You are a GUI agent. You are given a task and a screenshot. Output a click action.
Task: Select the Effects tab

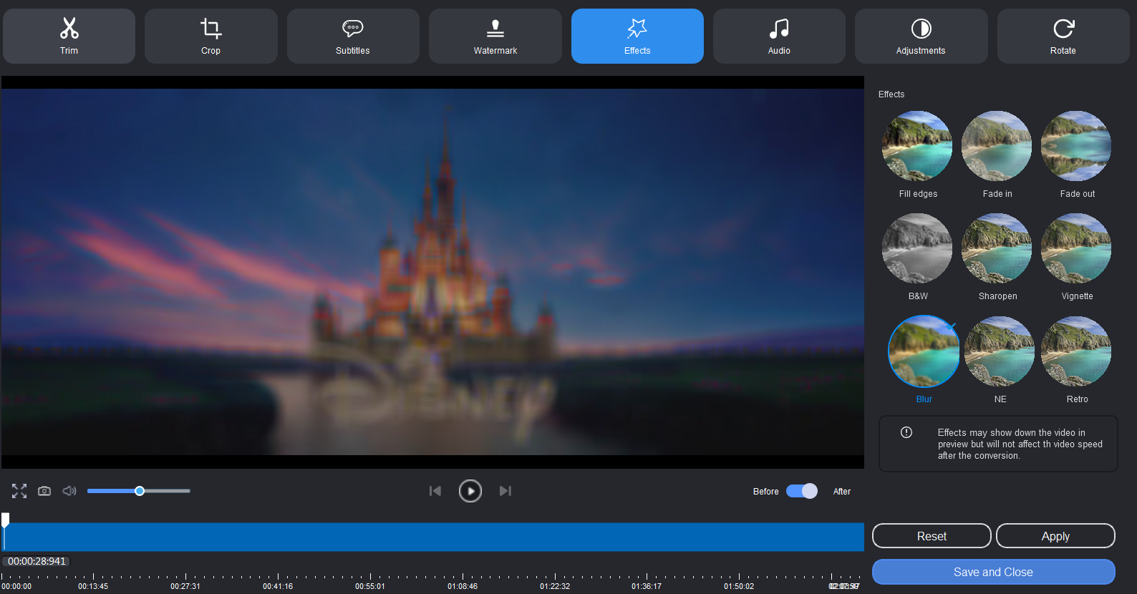637,36
